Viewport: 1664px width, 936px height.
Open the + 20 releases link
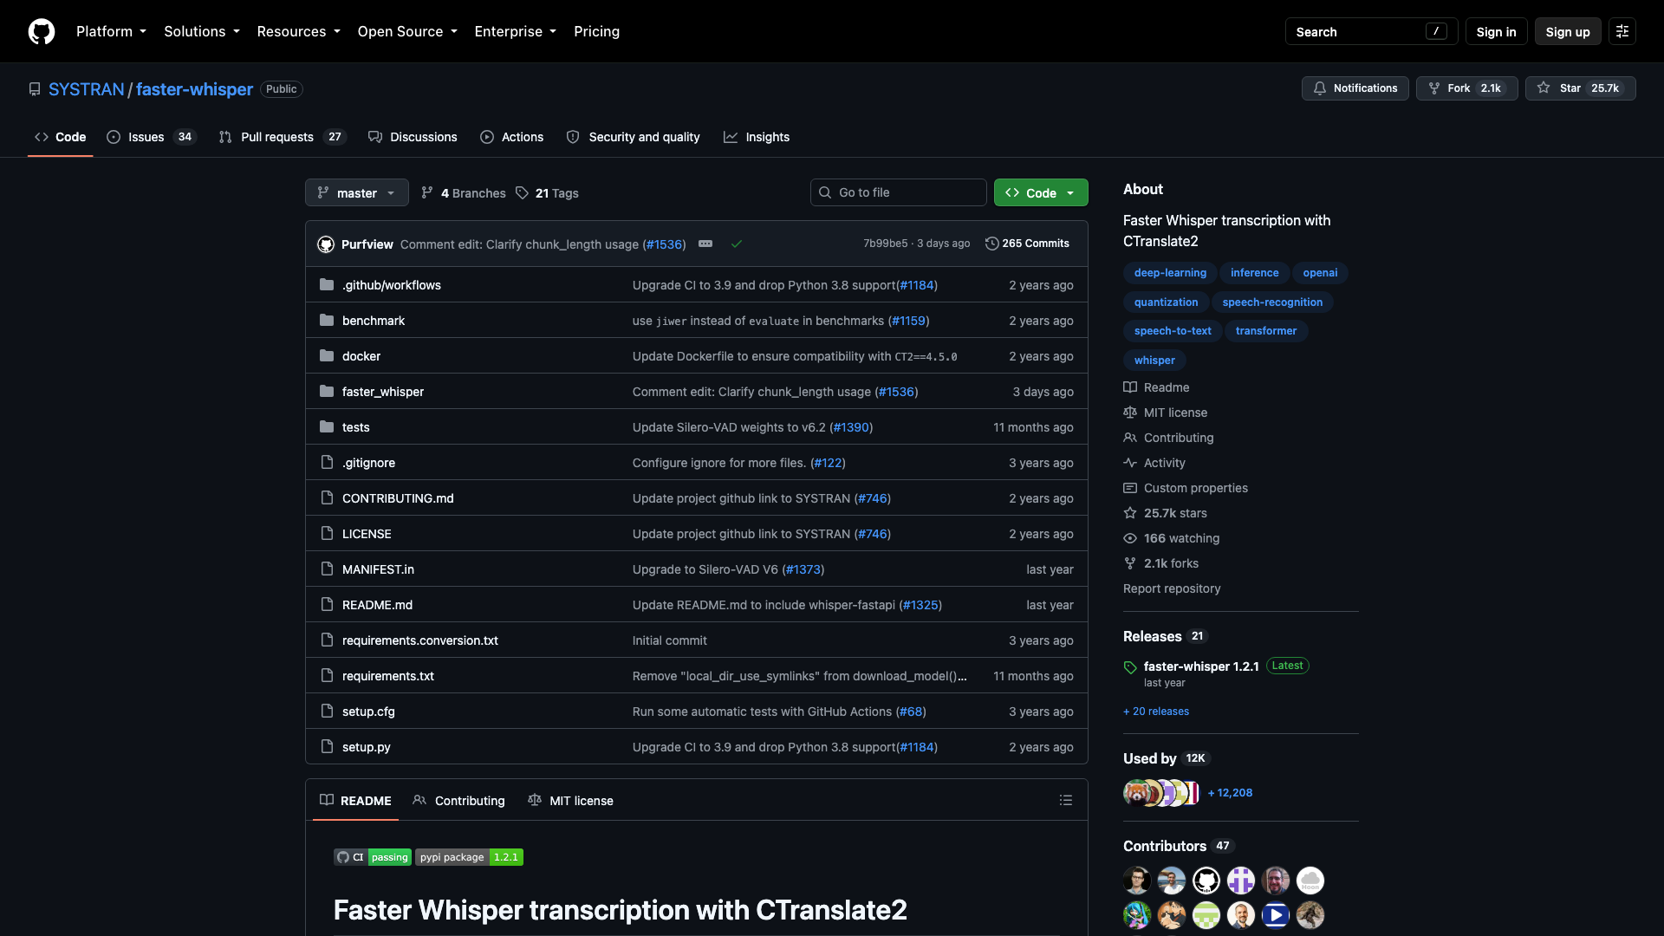coord(1156,712)
